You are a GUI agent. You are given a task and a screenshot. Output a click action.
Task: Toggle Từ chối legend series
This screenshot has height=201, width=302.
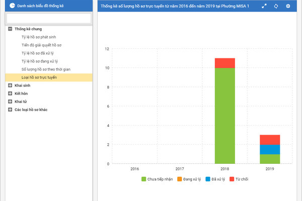[x=239, y=179]
